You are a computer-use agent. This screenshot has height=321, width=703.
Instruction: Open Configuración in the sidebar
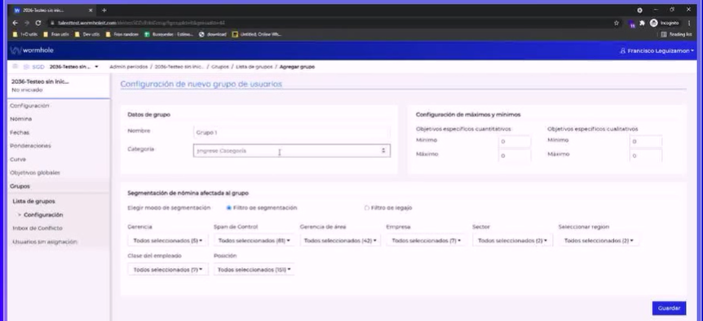coord(29,106)
